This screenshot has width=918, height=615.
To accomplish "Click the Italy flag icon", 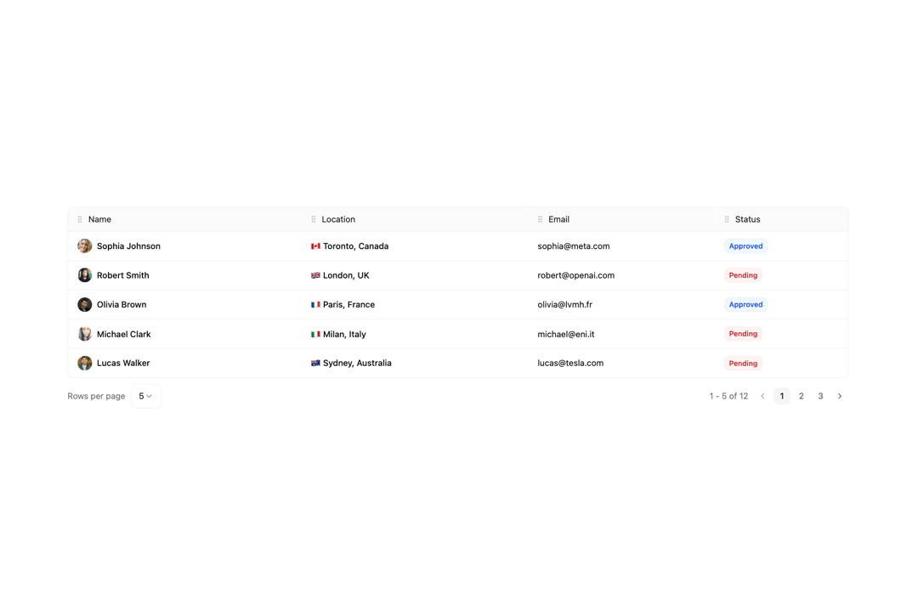I will 315,335.
